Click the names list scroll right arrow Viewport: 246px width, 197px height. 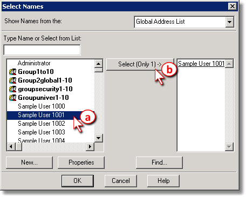[x=90, y=146]
